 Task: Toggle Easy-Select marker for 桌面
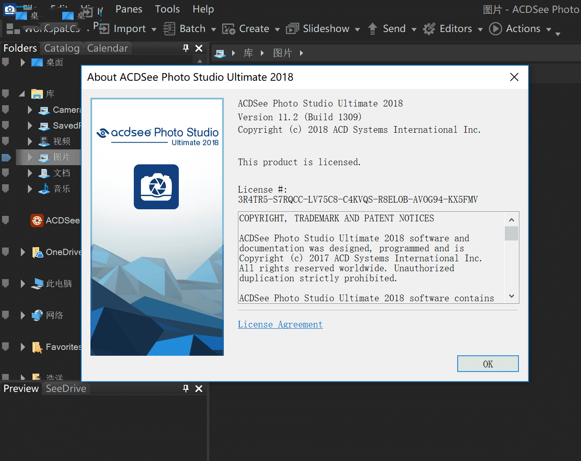tap(5, 62)
